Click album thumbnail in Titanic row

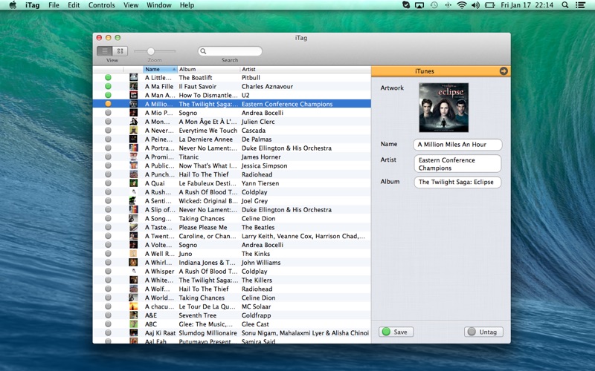[134, 157]
